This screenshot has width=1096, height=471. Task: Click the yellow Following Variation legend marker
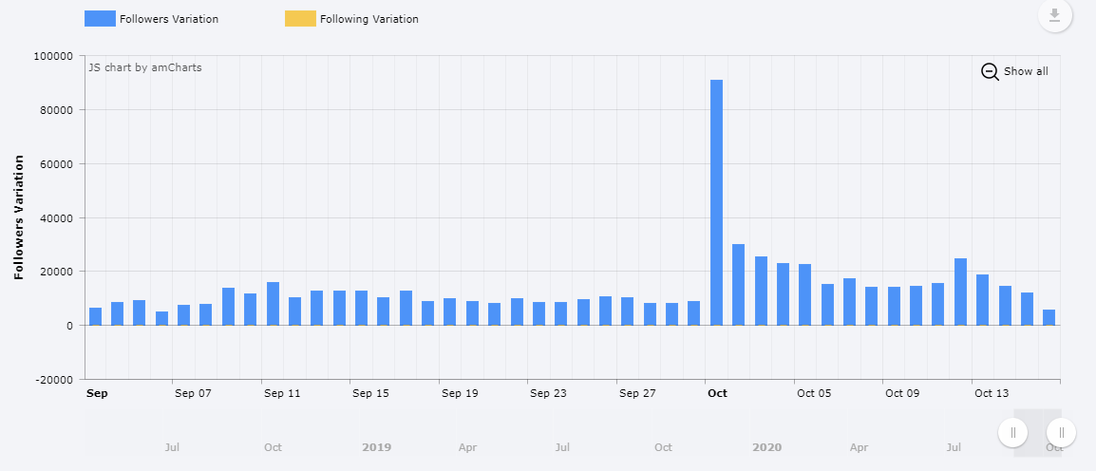point(300,19)
